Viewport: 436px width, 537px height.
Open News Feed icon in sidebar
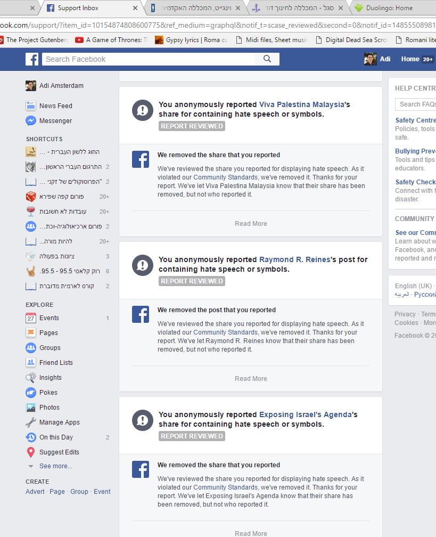[31, 106]
